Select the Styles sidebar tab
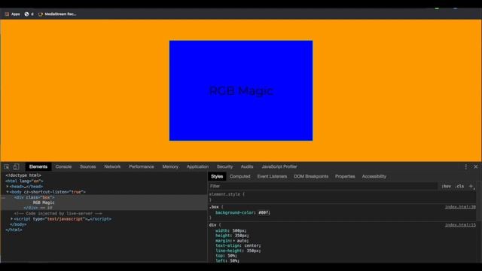 click(x=217, y=176)
